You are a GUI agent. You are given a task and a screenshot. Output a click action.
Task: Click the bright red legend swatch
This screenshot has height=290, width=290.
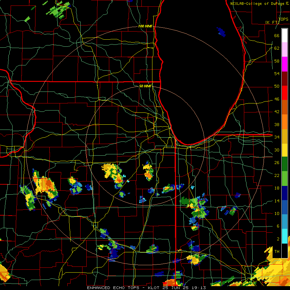click(285, 93)
